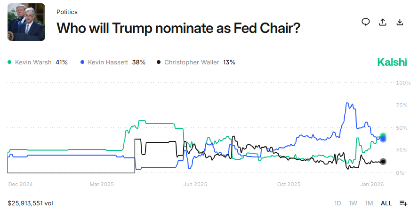Click the black Waller endpoint marker on chart

coord(383,162)
